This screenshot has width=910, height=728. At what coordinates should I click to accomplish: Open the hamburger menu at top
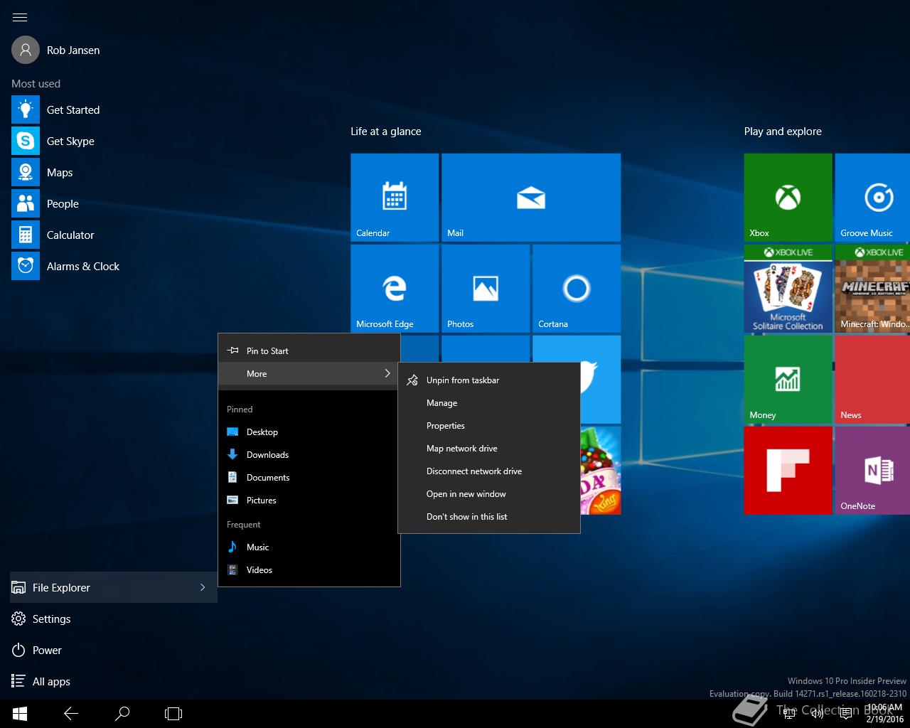(x=20, y=17)
